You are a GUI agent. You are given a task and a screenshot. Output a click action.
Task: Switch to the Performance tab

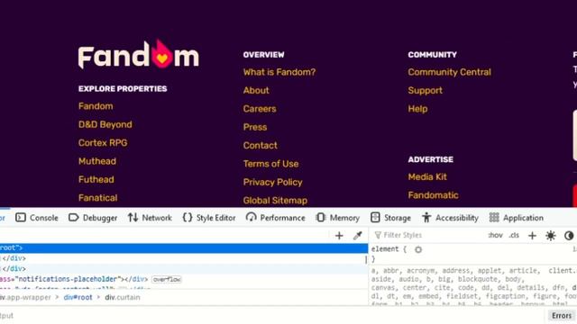tap(276, 218)
